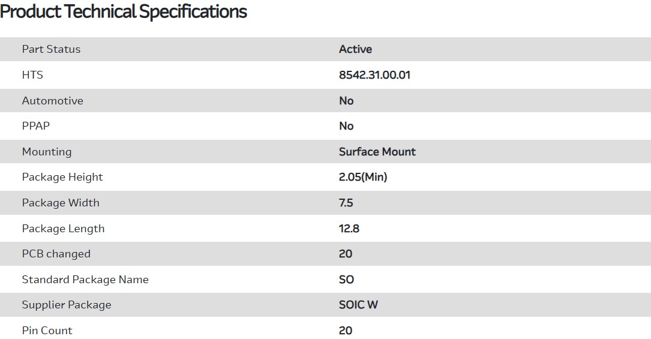Viewport: 651px width, 339px height.
Task: Select the Package Height label
Action: [62, 177]
